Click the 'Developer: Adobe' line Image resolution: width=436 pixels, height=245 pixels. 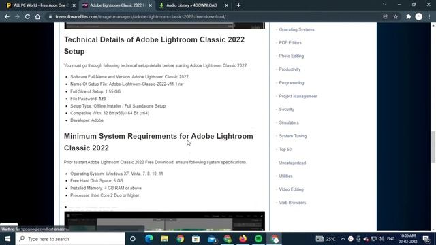click(x=87, y=120)
